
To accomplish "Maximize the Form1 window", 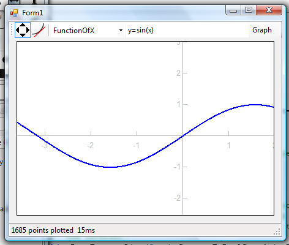I will [x=249, y=10].
